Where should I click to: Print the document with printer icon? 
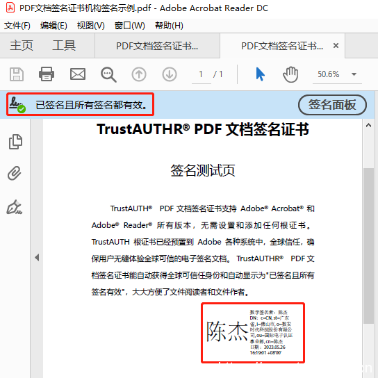(47, 74)
